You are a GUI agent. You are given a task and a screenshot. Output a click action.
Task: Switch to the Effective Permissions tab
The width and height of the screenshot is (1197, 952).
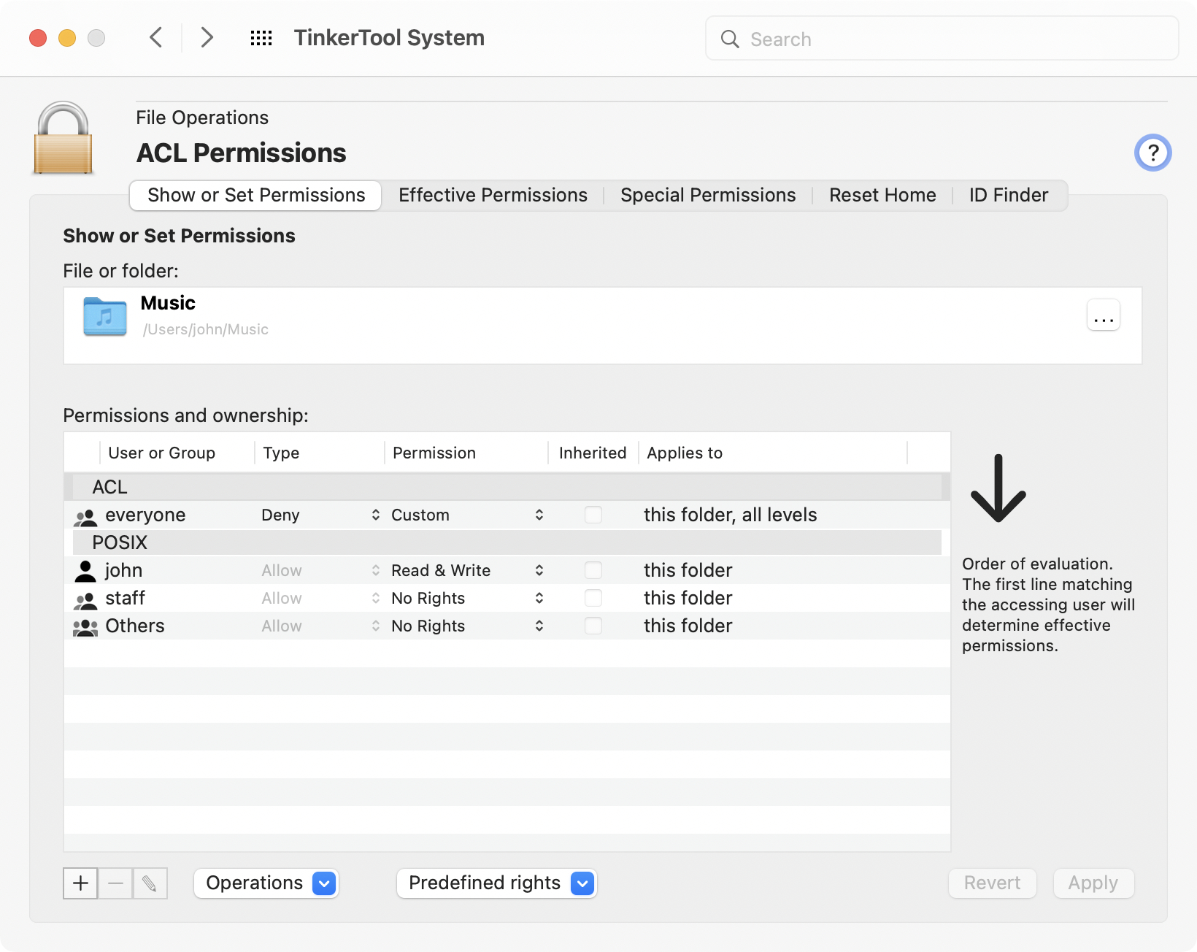coord(492,195)
